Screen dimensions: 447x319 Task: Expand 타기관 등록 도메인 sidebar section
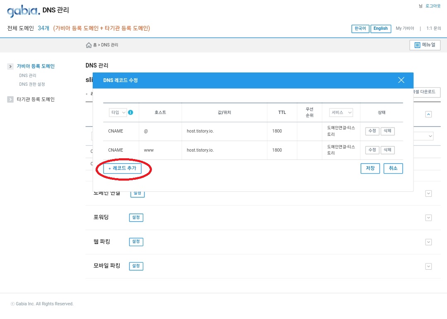point(10,99)
